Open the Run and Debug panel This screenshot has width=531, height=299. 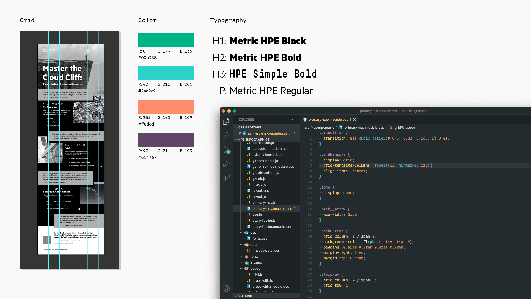tap(226, 164)
